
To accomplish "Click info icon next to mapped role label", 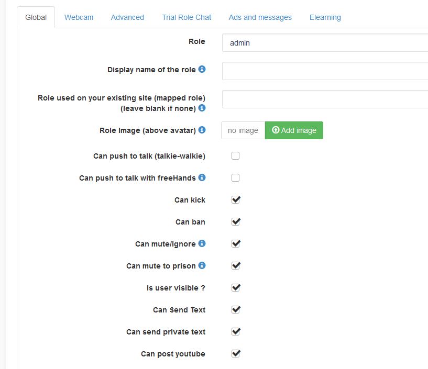I will [x=202, y=108].
